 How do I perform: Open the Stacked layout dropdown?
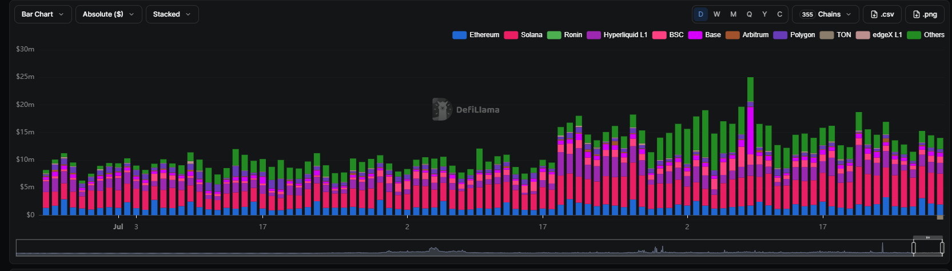[x=172, y=14]
